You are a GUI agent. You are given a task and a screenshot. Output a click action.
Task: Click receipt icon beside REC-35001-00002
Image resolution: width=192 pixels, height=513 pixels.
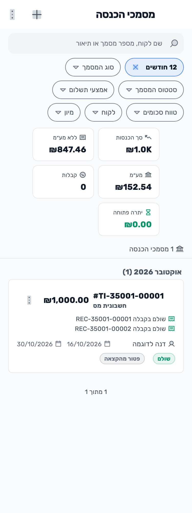(172, 329)
